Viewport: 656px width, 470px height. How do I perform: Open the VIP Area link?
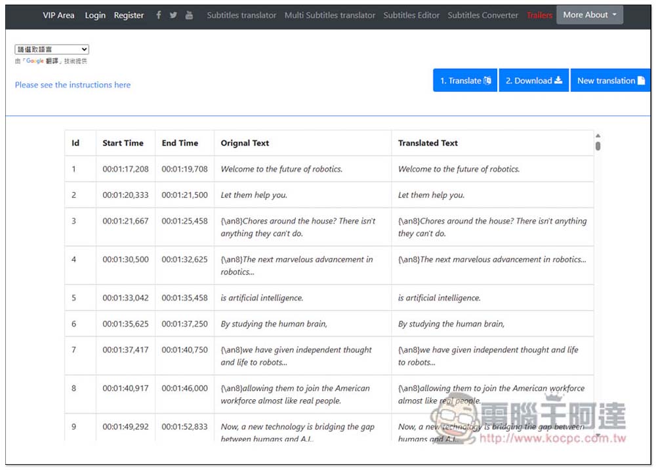[58, 16]
